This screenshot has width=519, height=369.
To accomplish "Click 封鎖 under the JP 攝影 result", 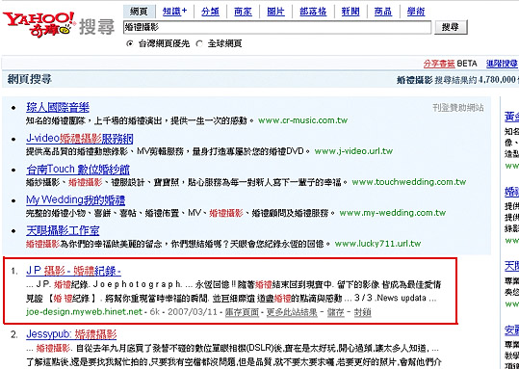I will tap(362, 312).
